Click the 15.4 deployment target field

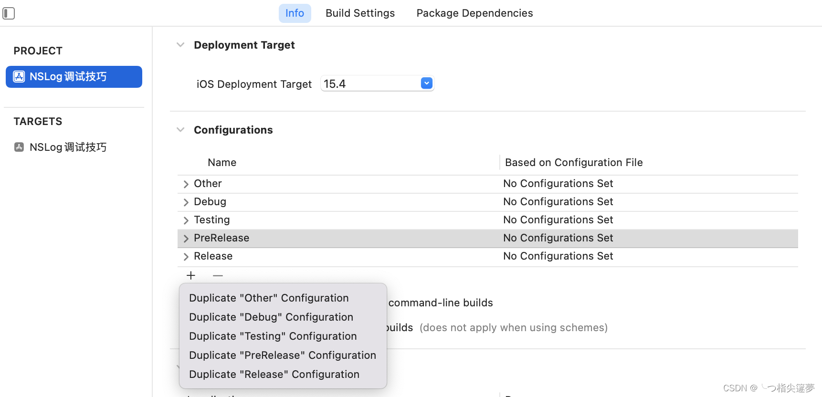click(377, 84)
